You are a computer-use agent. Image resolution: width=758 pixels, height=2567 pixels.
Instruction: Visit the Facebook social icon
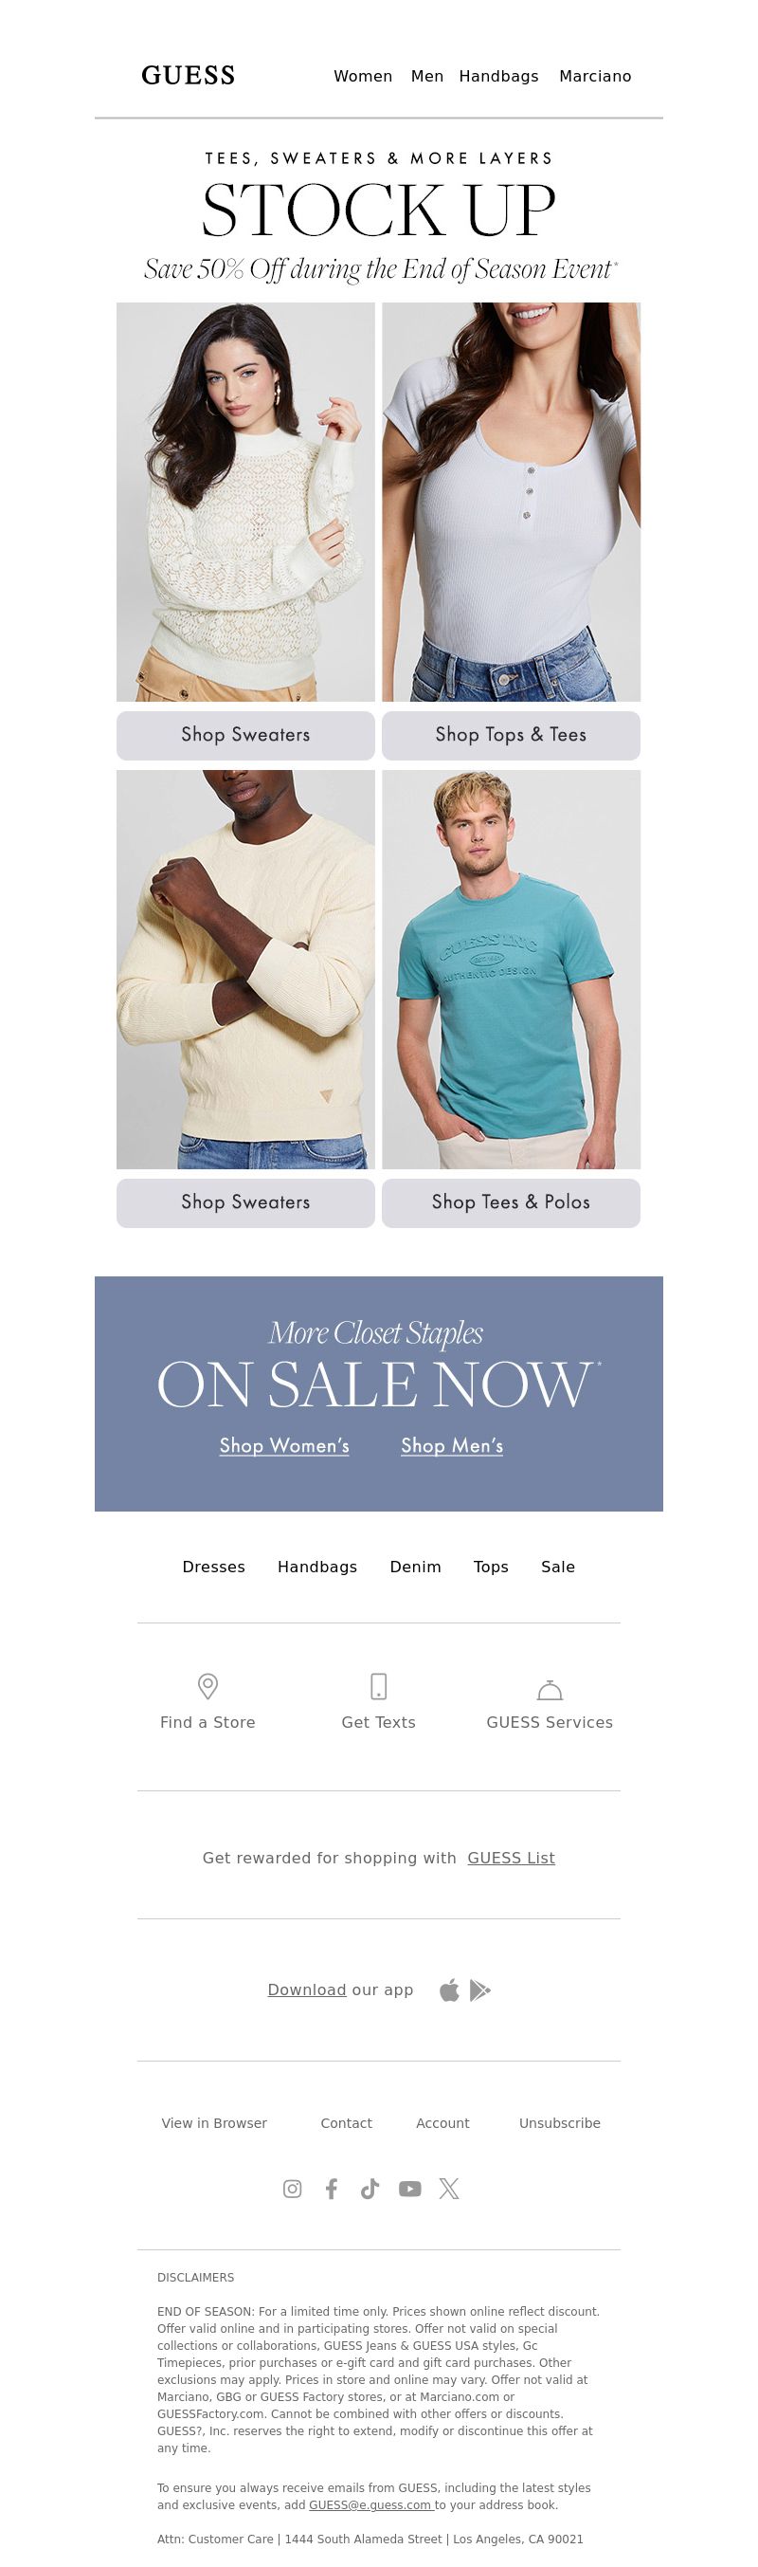[x=332, y=2189]
